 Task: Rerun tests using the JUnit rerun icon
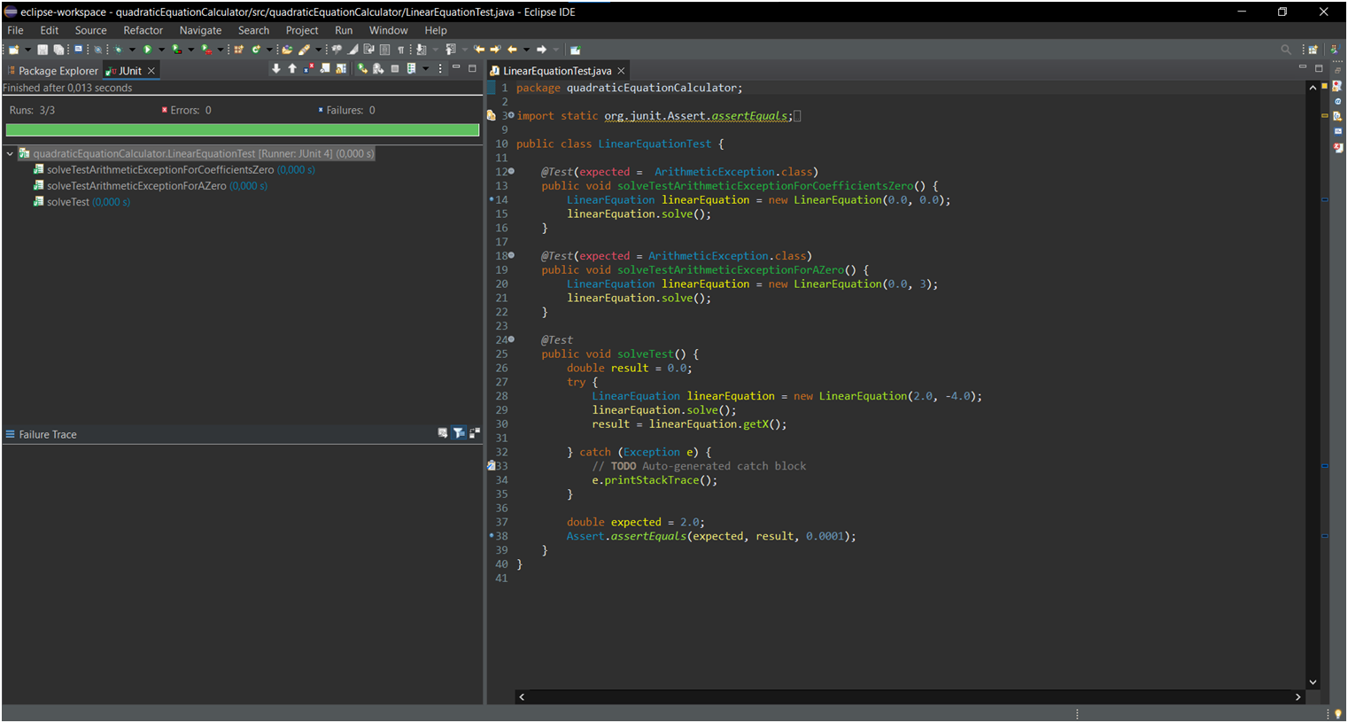coord(363,68)
